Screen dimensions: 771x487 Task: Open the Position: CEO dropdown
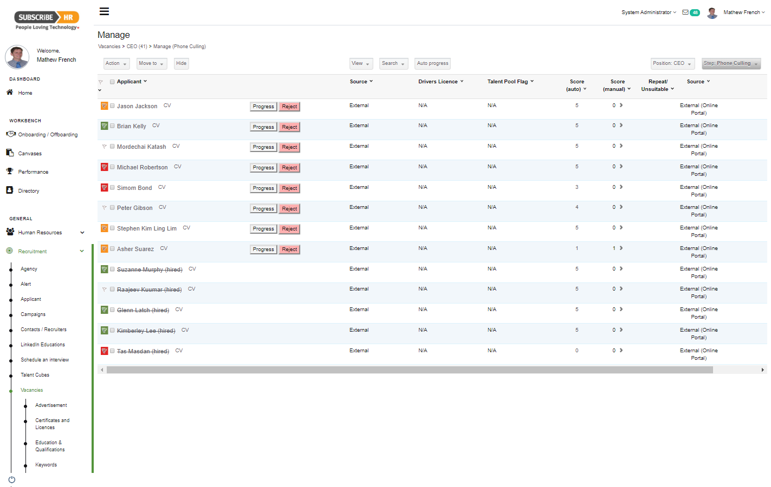[x=672, y=63]
